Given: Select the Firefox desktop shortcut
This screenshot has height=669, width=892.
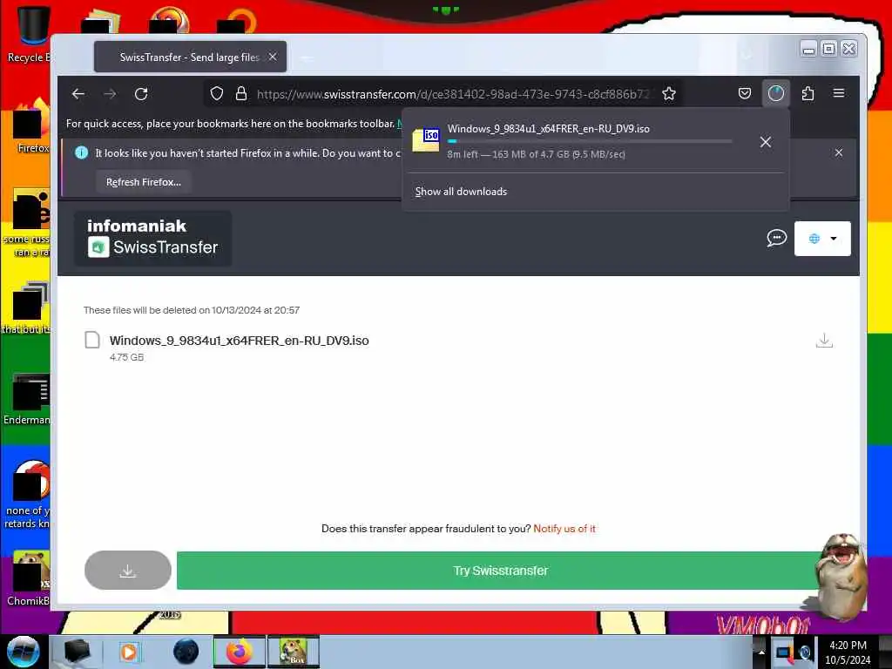Looking at the screenshot, I should point(30,125).
